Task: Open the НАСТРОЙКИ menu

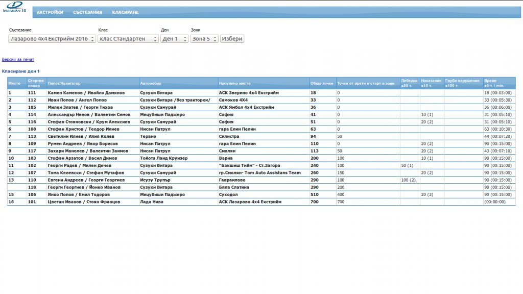Action: point(50,12)
